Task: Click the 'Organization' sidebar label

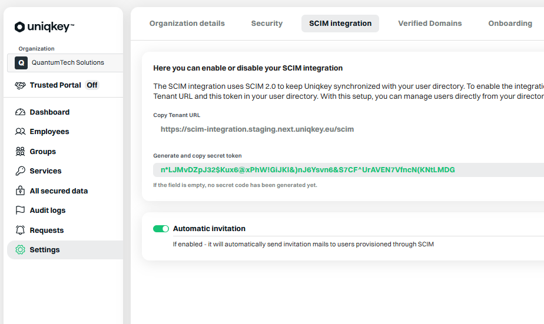Action: click(37, 49)
